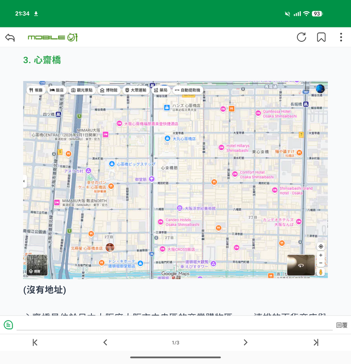This screenshot has height=364, width=351.
Task: Click 大阪CROSS飯店 hotel pin
Action: (x=162, y=249)
